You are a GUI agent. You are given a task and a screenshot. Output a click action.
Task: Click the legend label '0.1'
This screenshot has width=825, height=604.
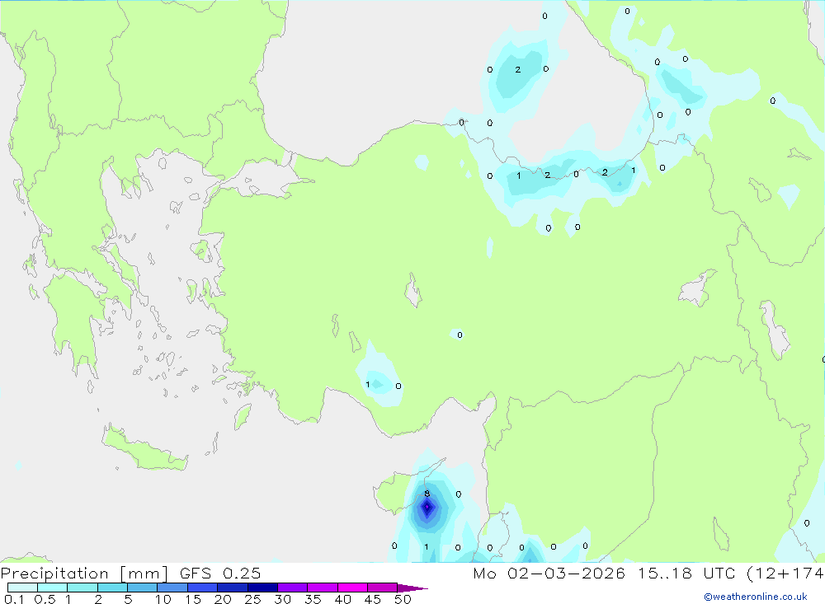click(x=14, y=599)
